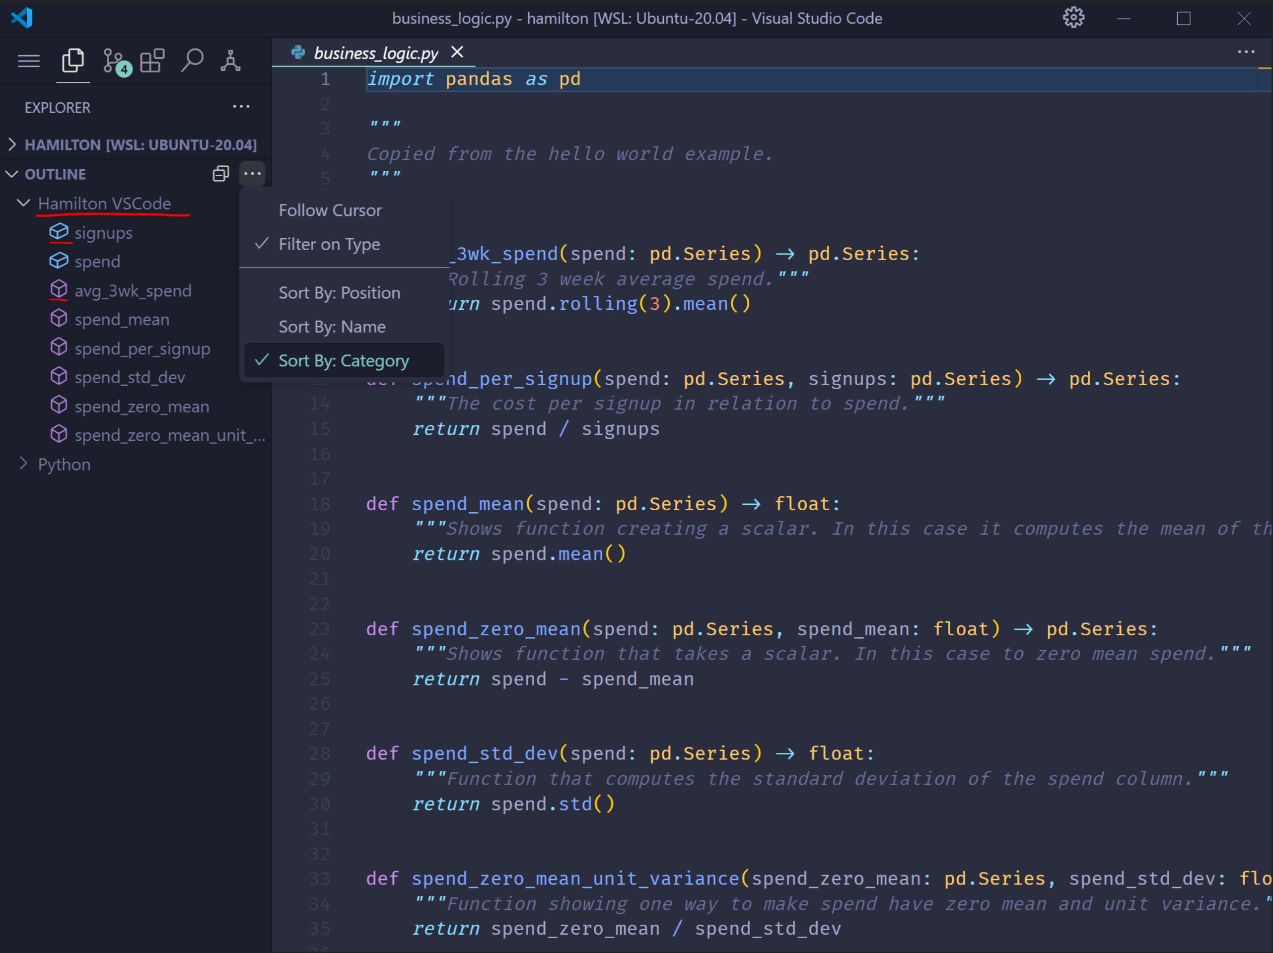
Task: Click the hamburger application menu icon
Action: tap(29, 61)
